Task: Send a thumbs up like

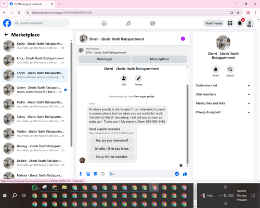Action: click(x=185, y=174)
